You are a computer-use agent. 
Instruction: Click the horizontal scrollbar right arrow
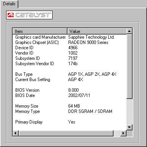[123, 133]
